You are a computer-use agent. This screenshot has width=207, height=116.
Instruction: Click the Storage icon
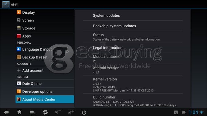click(19, 28)
